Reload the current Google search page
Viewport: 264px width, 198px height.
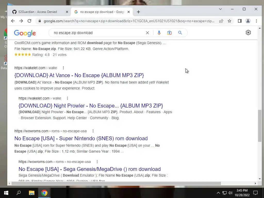tap(29, 21)
